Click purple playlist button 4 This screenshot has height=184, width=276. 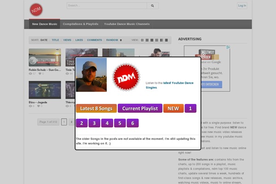[x=107, y=123]
